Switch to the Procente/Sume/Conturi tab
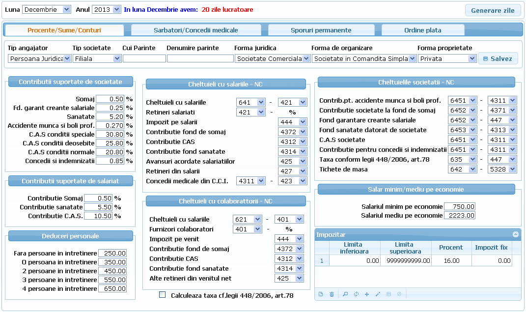Viewport: 526px width, 312px height. pos(64,30)
